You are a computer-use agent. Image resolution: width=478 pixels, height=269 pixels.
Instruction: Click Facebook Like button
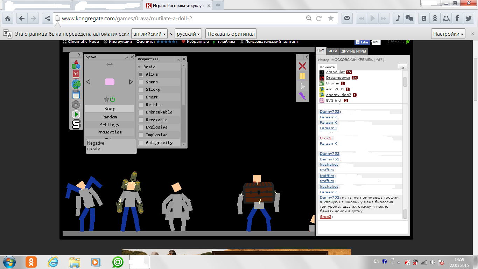pyautogui.click(x=362, y=42)
